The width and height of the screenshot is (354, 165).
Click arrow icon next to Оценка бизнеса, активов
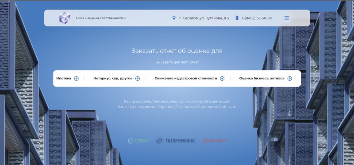(290, 79)
